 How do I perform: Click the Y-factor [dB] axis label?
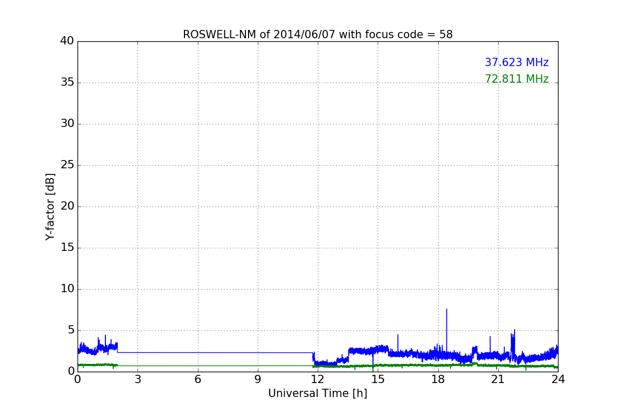[x=50, y=206]
